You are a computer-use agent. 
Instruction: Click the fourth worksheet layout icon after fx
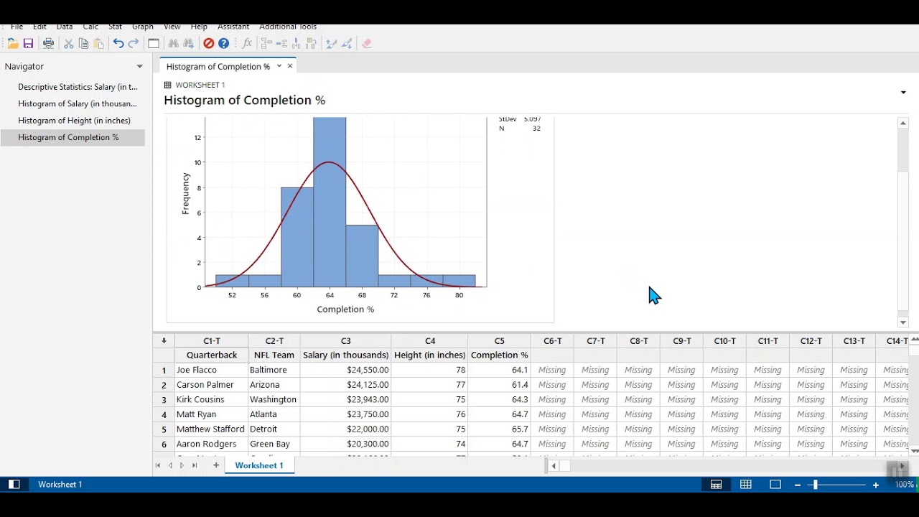coord(312,44)
